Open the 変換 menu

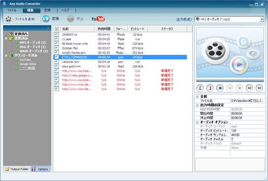coord(47,10)
